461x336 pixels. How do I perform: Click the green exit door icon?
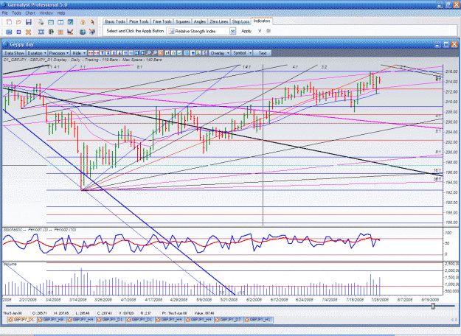[51, 32]
